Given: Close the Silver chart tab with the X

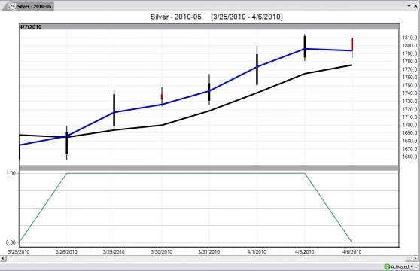Looking at the screenshot, I should click(416, 6).
